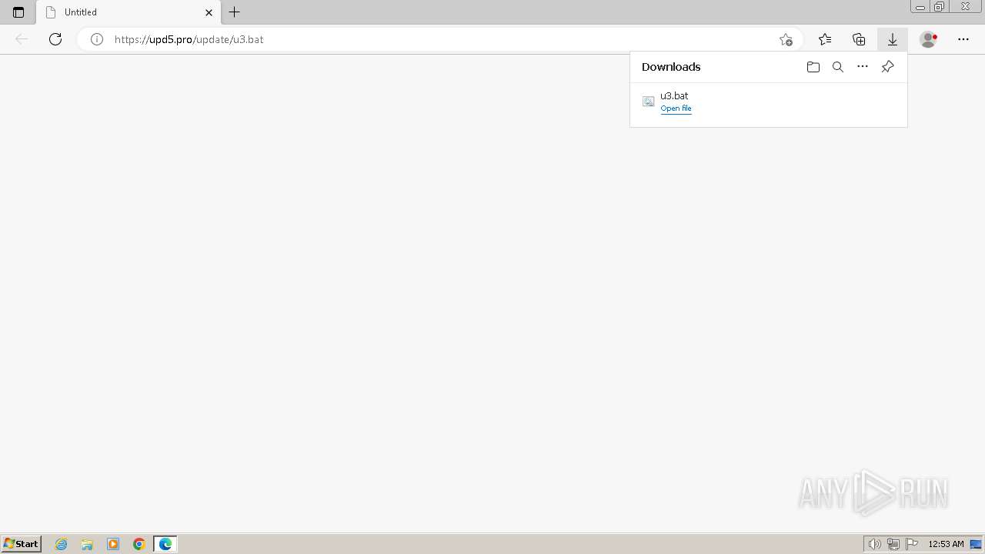Open More options in Downloads panel
This screenshot has height=554, width=985.
[x=863, y=67]
